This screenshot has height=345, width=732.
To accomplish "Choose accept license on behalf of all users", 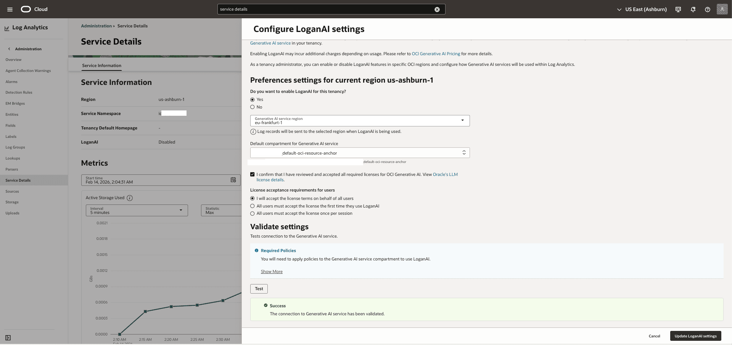I will 252,198.
